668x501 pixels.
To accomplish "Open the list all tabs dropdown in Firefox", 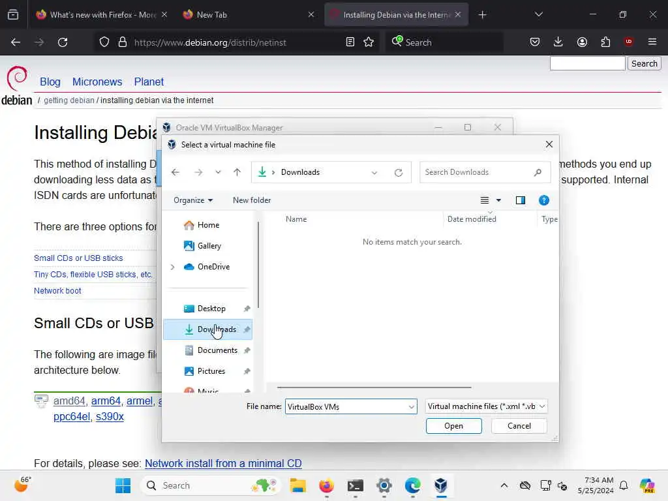I will [x=538, y=14].
